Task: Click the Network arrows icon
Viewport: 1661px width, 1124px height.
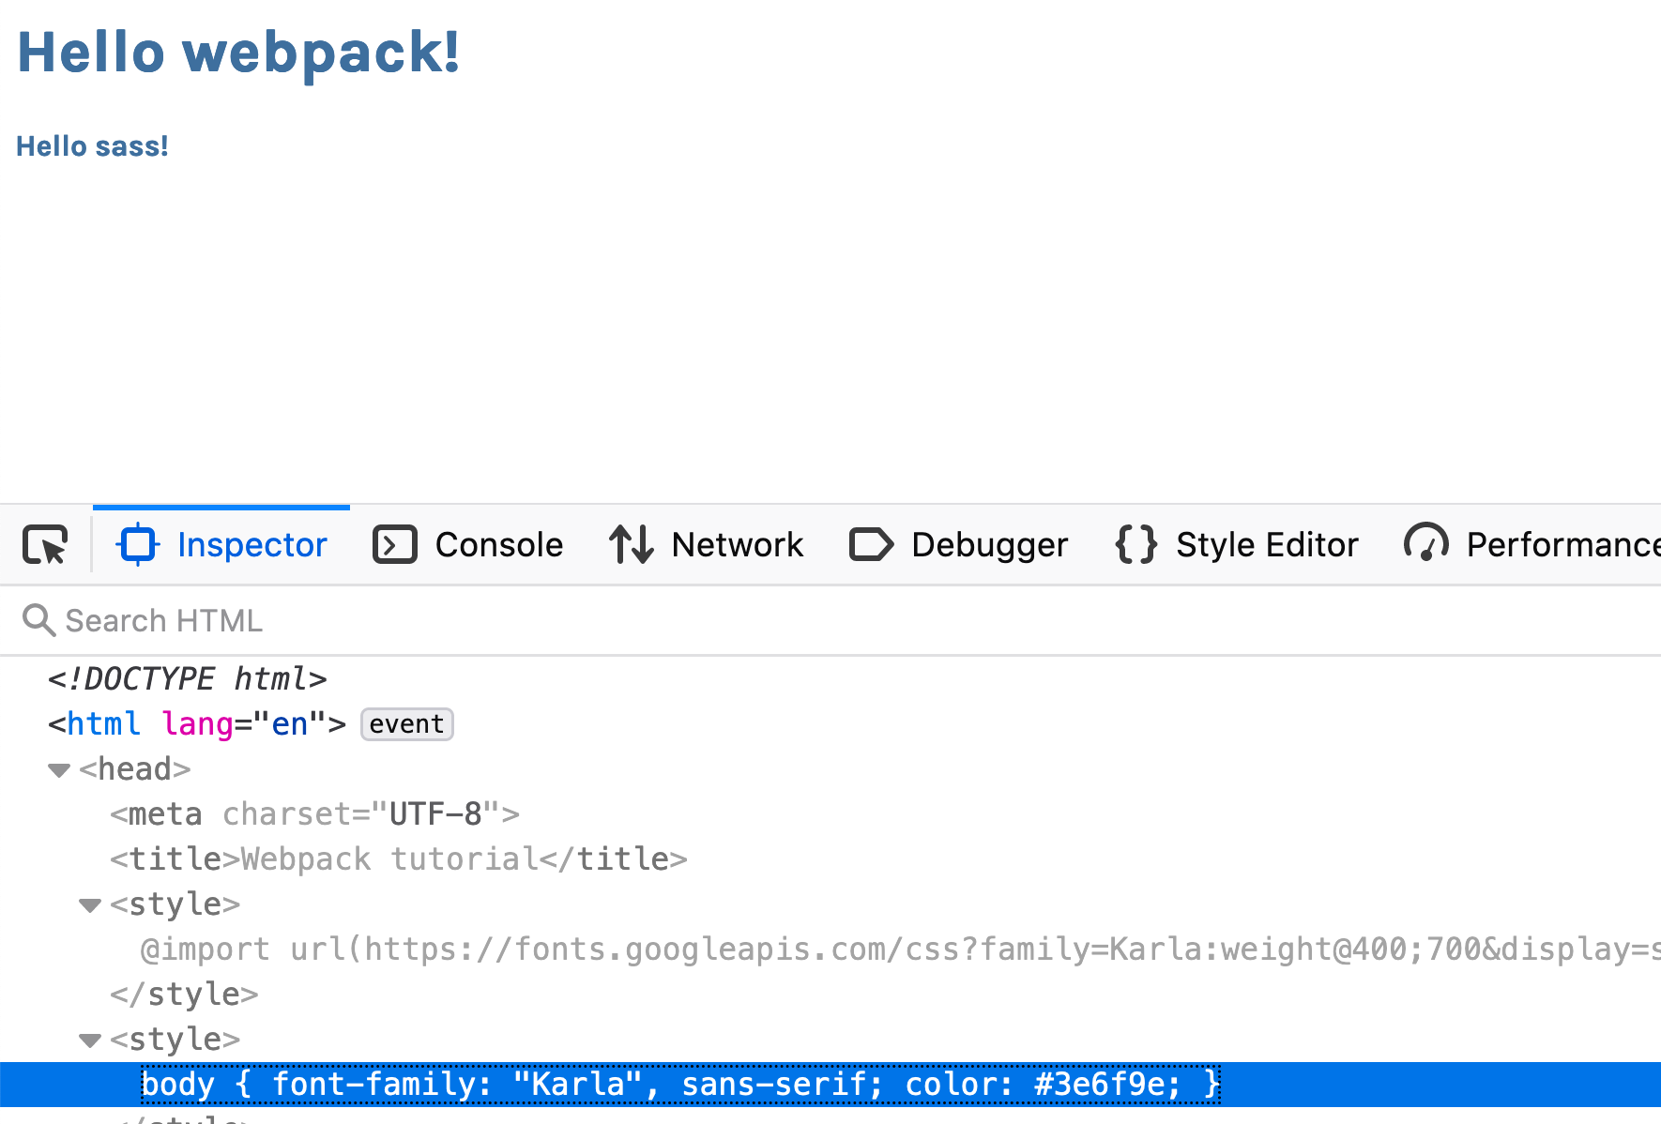Action: [632, 544]
